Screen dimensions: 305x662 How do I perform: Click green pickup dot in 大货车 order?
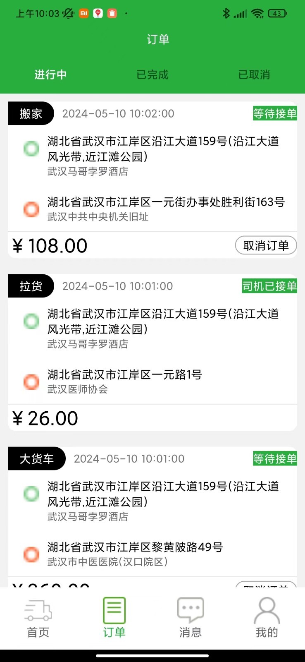pos(31,494)
